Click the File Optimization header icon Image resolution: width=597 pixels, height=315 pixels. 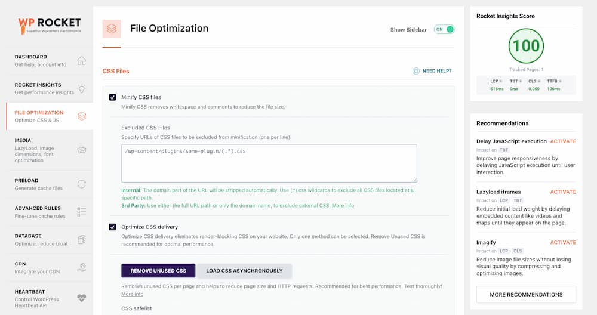(112, 29)
